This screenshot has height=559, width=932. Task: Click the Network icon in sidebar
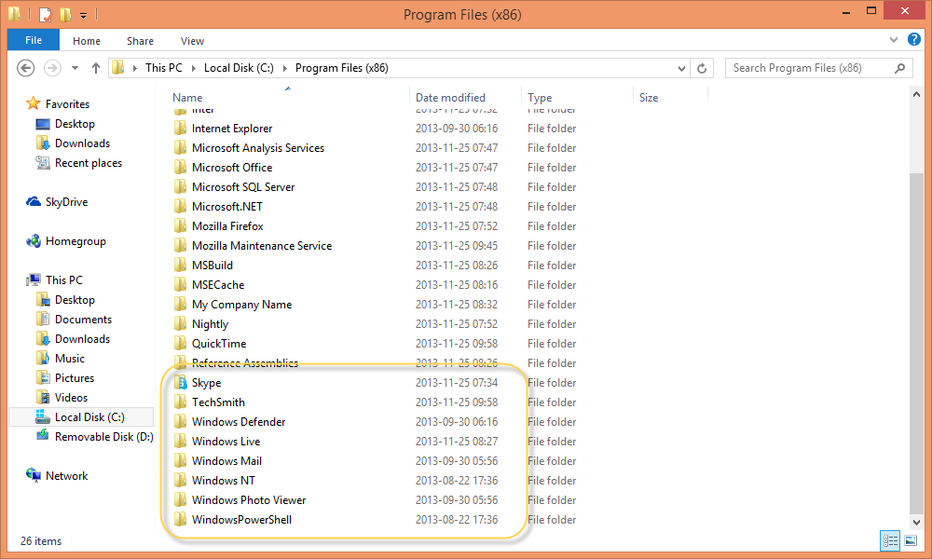click(x=34, y=475)
